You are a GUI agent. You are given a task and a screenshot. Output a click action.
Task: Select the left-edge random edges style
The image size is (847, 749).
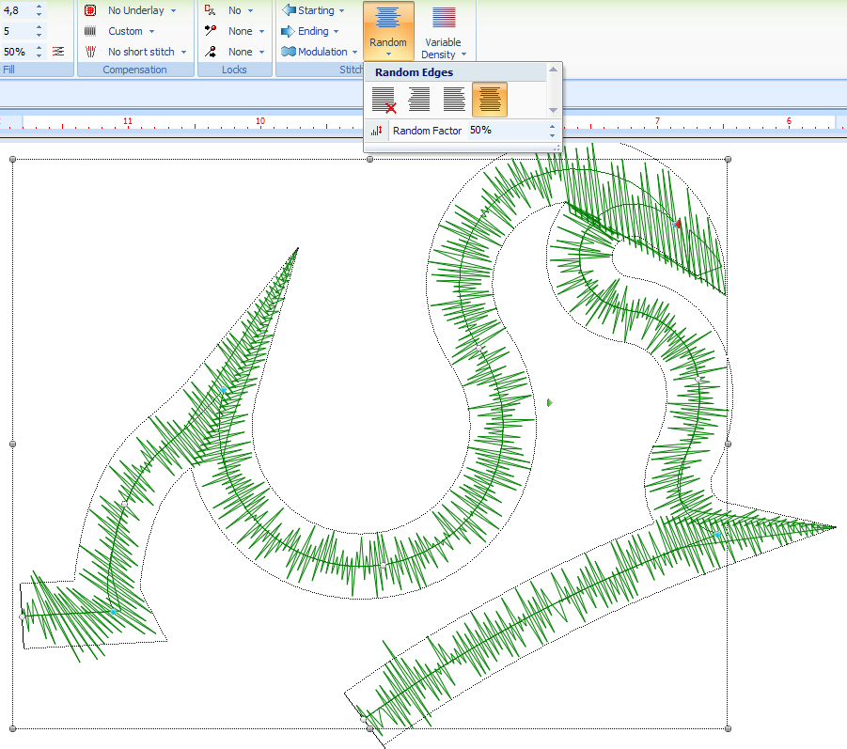pos(417,98)
